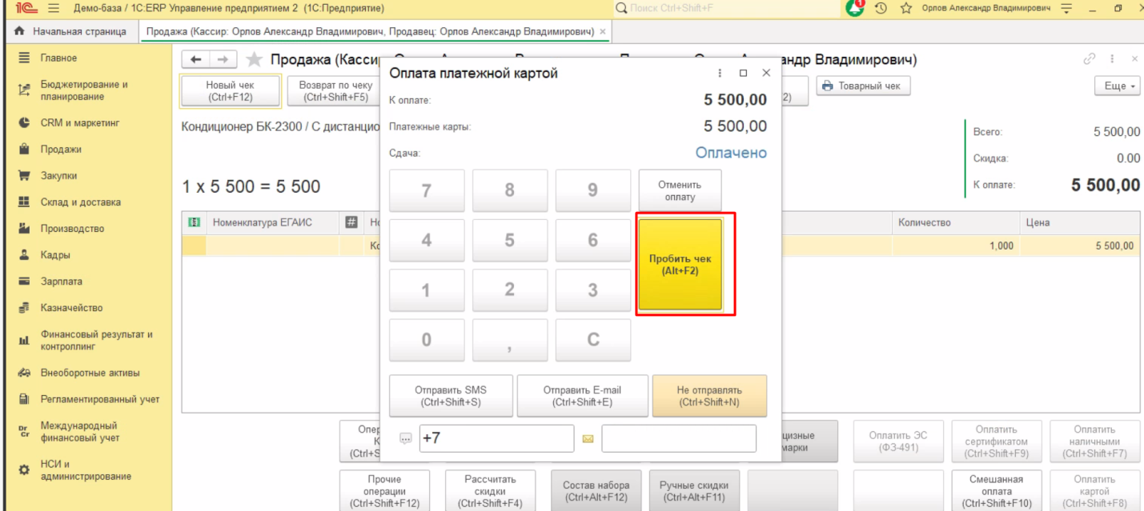Open the Главное section in sidebar
The image size is (1144, 511).
[x=58, y=58]
